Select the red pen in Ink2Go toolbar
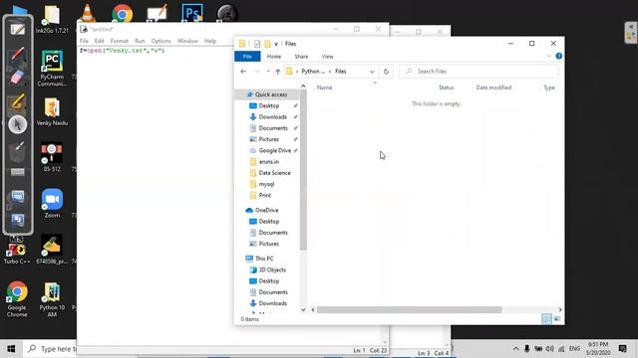 (18, 54)
